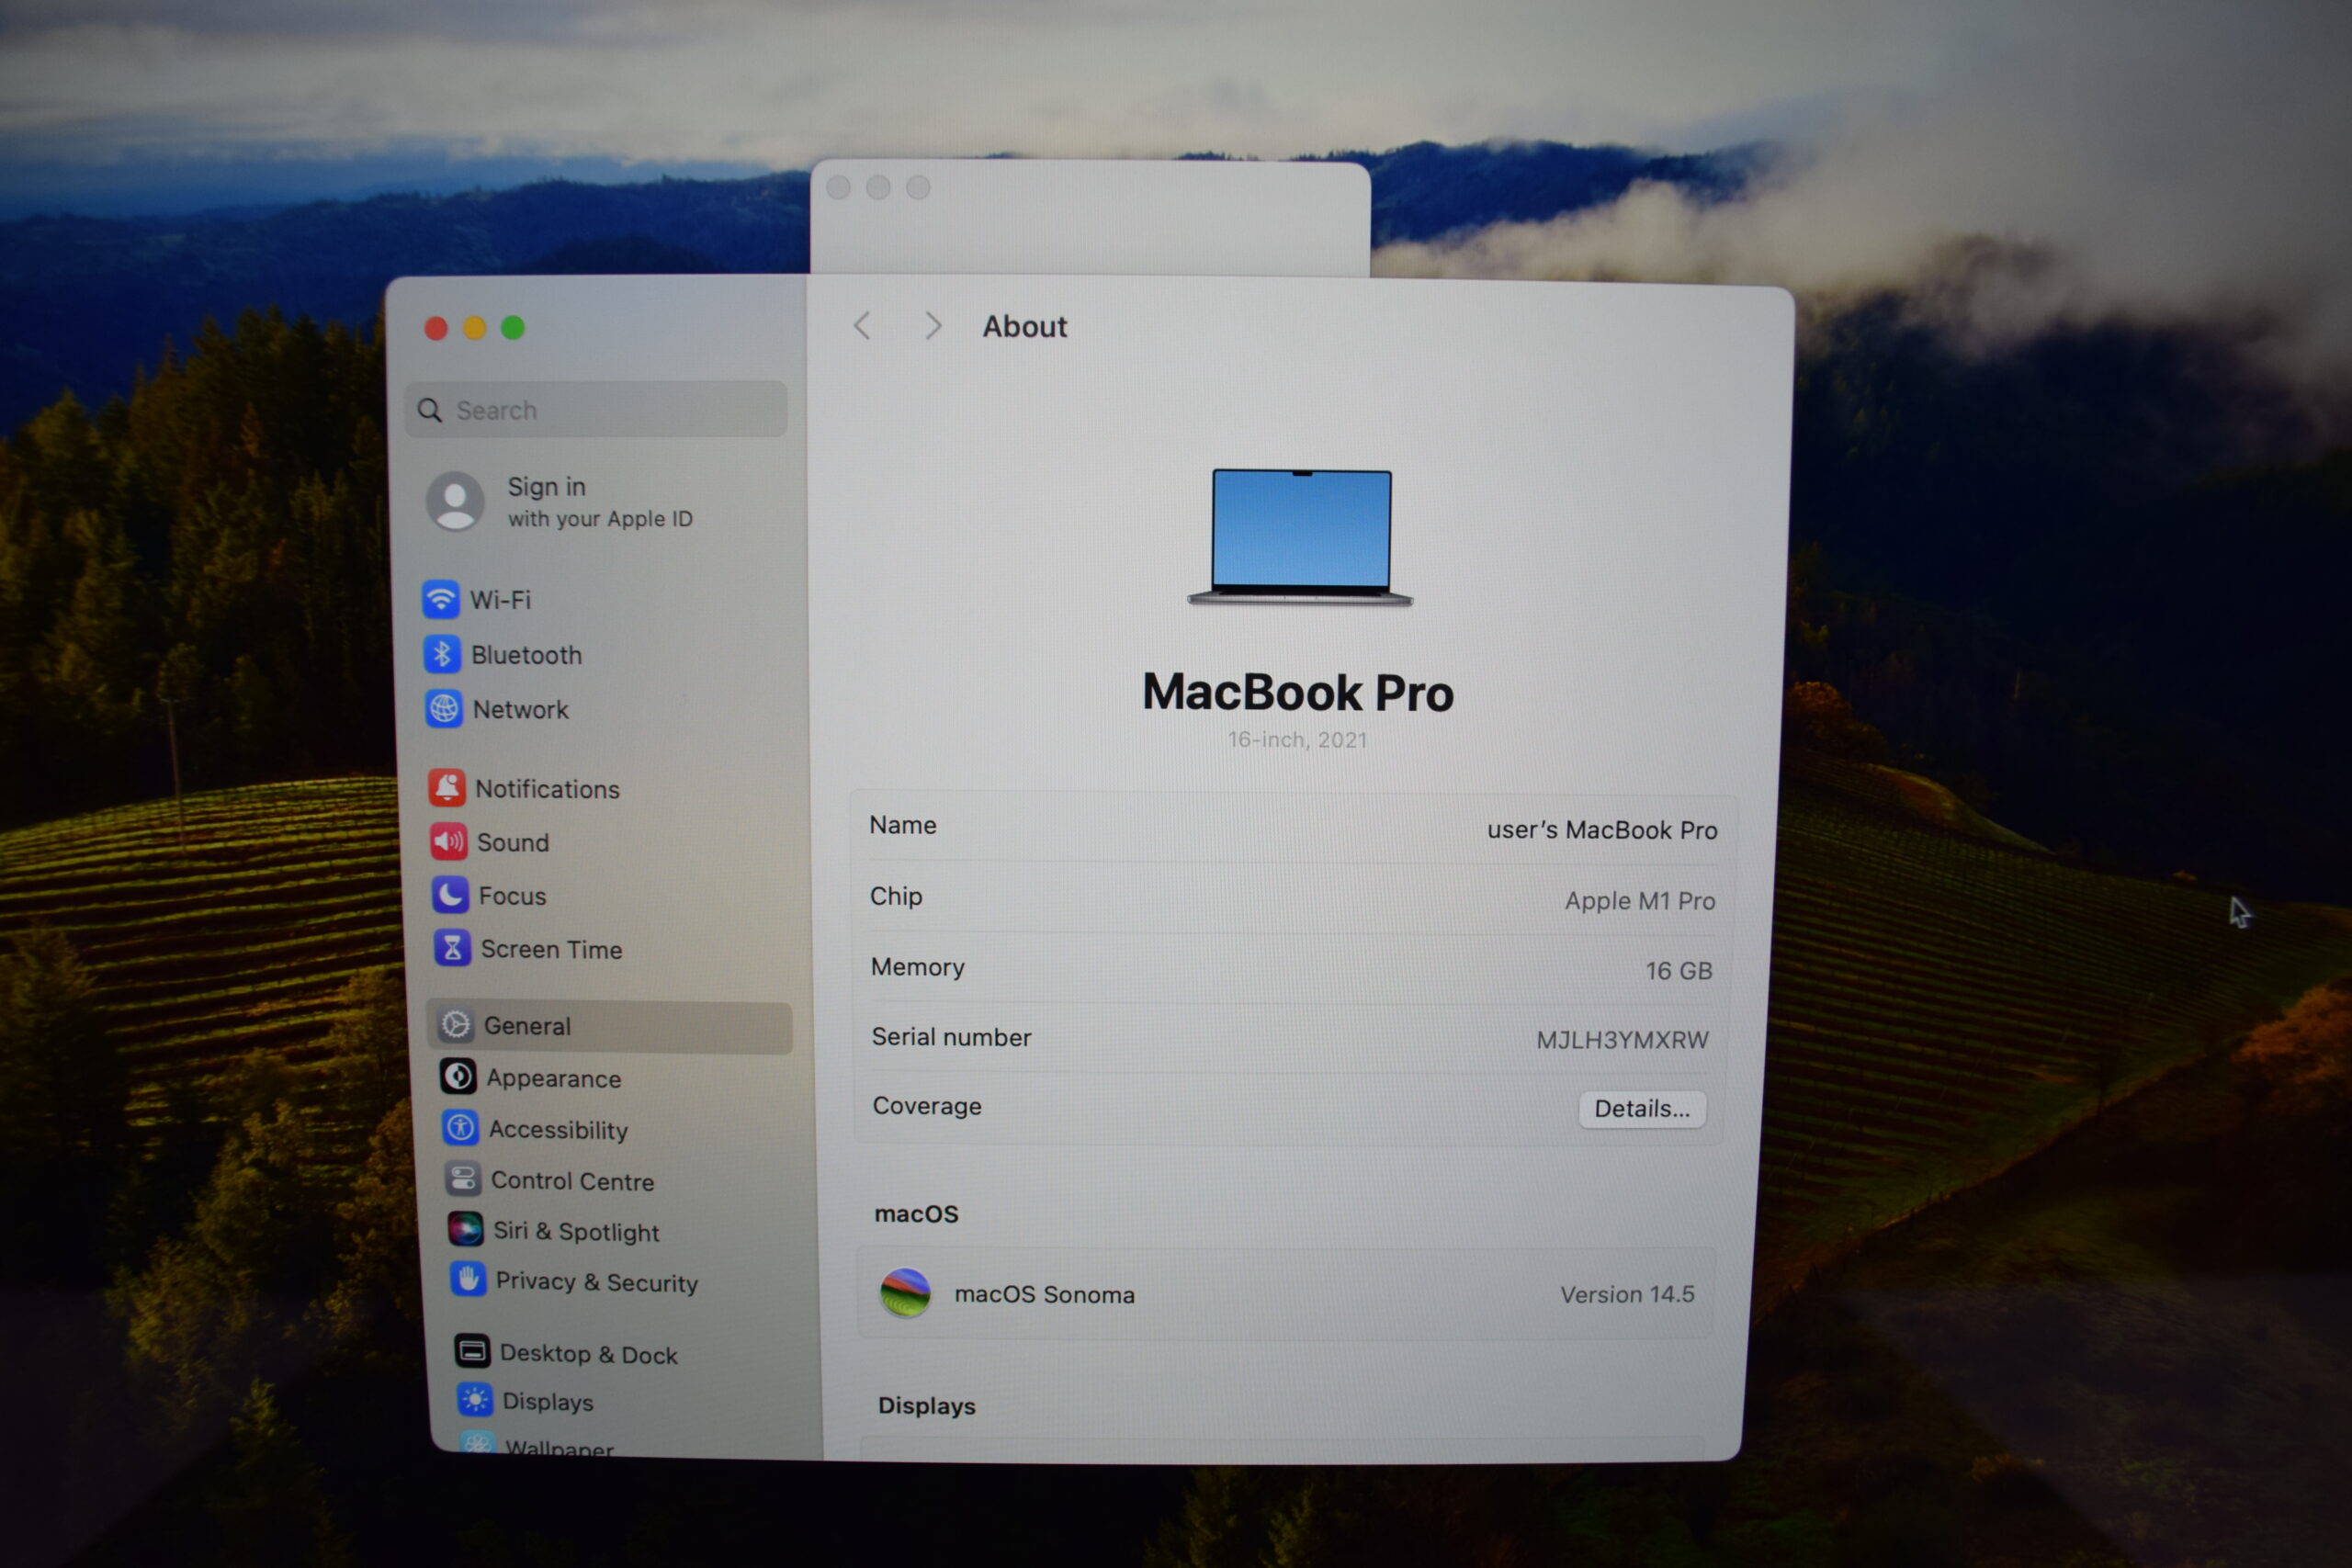Viewport: 2352px width, 1568px height.
Task: Open the Notifications bell icon
Action: (x=447, y=788)
